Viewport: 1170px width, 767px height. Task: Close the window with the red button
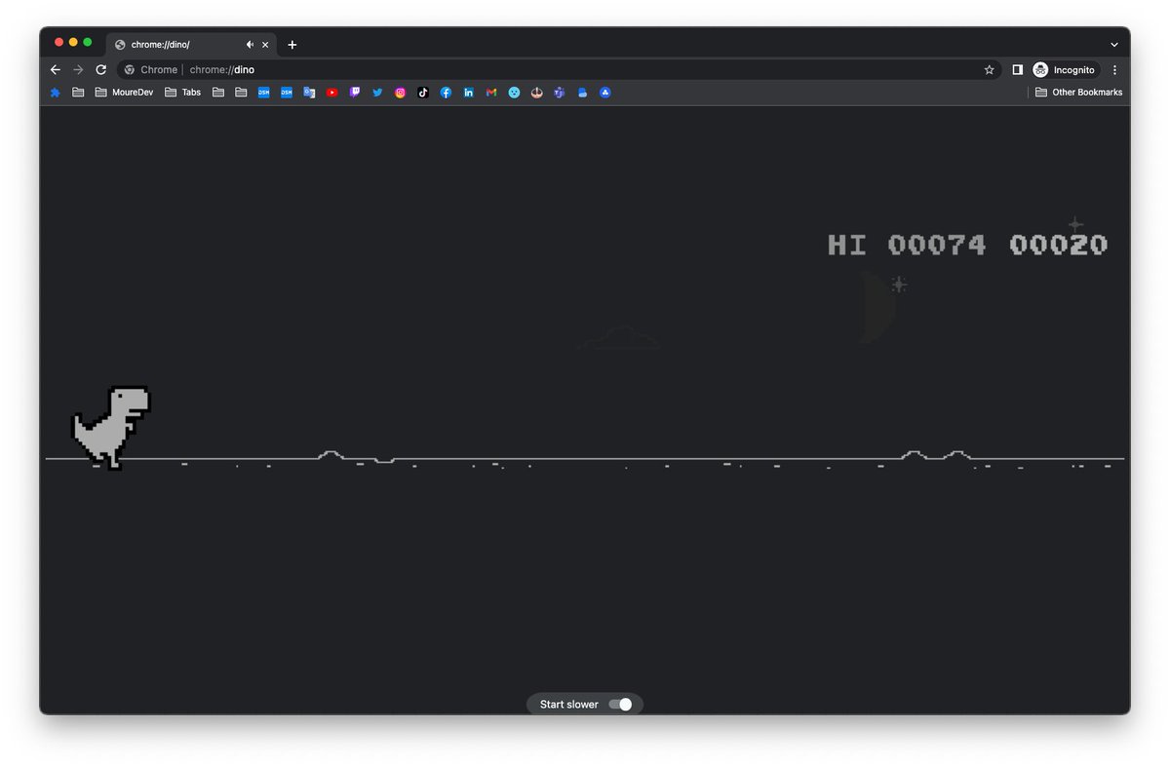[x=58, y=42]
